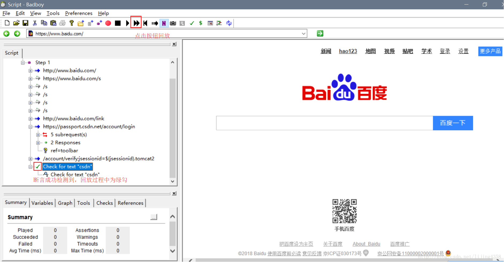Open the View menu

coord(36,13)
